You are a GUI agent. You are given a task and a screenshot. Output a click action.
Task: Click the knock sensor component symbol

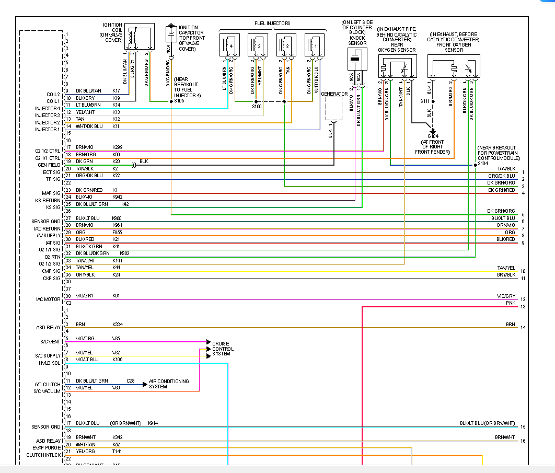point(355,60)
